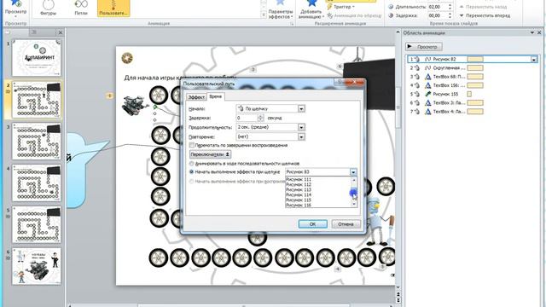Select animation item 5 Рисунок 155
Screen dimensions: 546x307
(x=472, y=94)
